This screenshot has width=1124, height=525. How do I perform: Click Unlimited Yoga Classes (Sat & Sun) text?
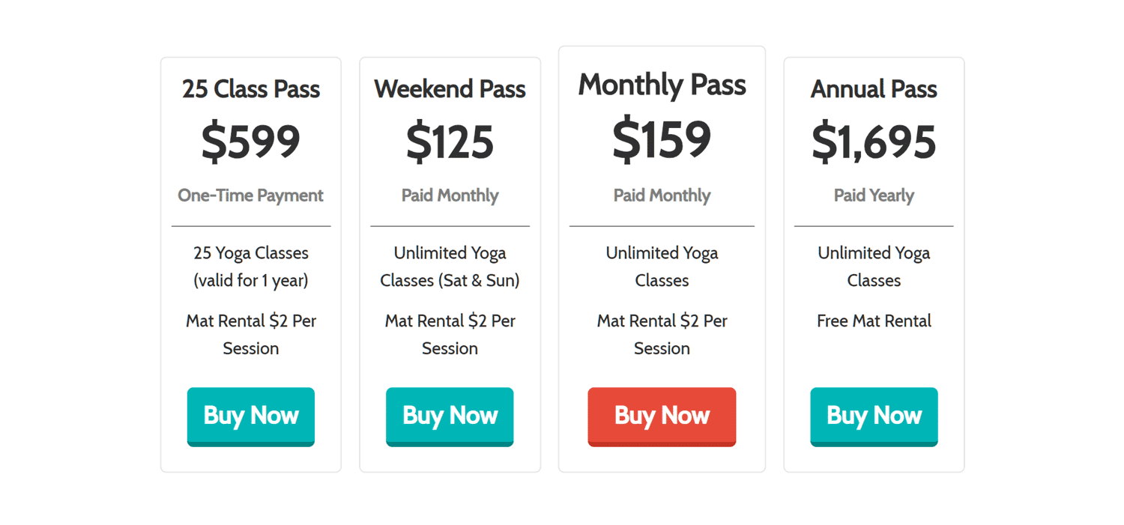coord(450,267)
